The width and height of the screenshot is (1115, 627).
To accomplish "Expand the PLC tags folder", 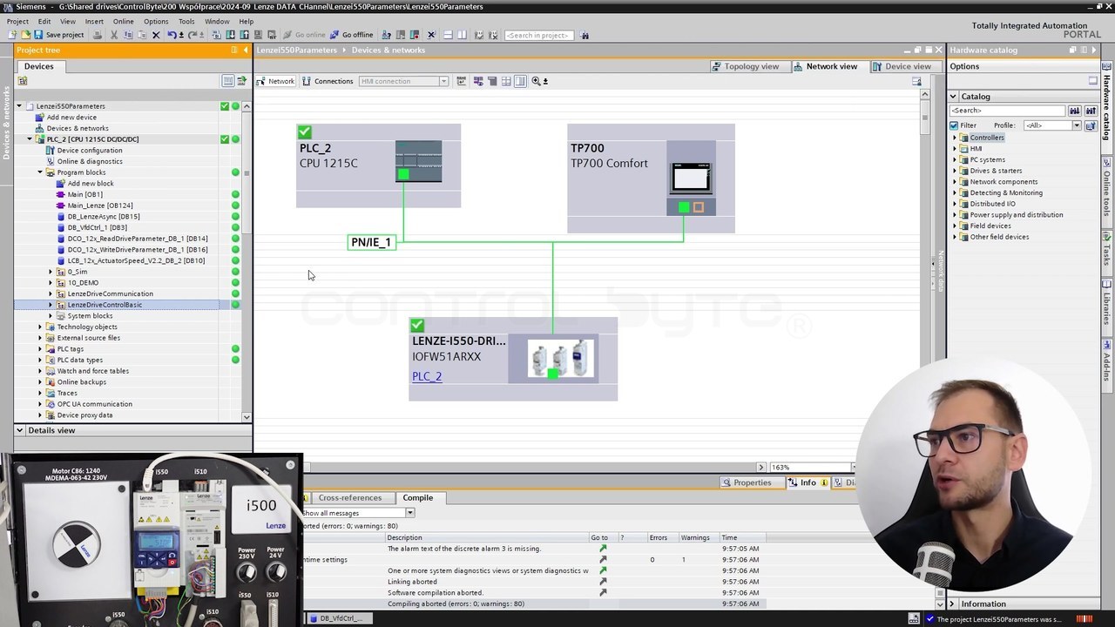I will [x=40, y=349].
